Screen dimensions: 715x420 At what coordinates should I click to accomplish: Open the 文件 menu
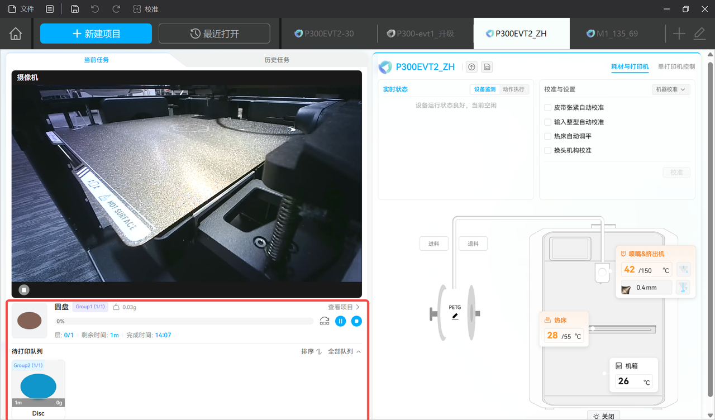pyautogui.click(x=21, y=9)
